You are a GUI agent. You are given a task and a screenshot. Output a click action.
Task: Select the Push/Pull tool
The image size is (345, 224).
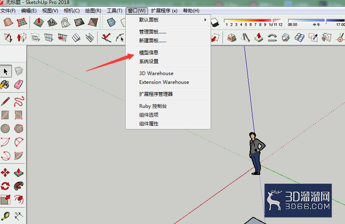(x=19, y=172)
